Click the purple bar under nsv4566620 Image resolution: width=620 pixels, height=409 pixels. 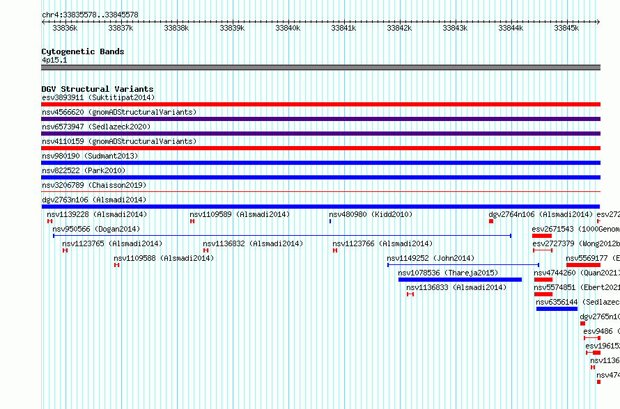click(x=320, y=119)
